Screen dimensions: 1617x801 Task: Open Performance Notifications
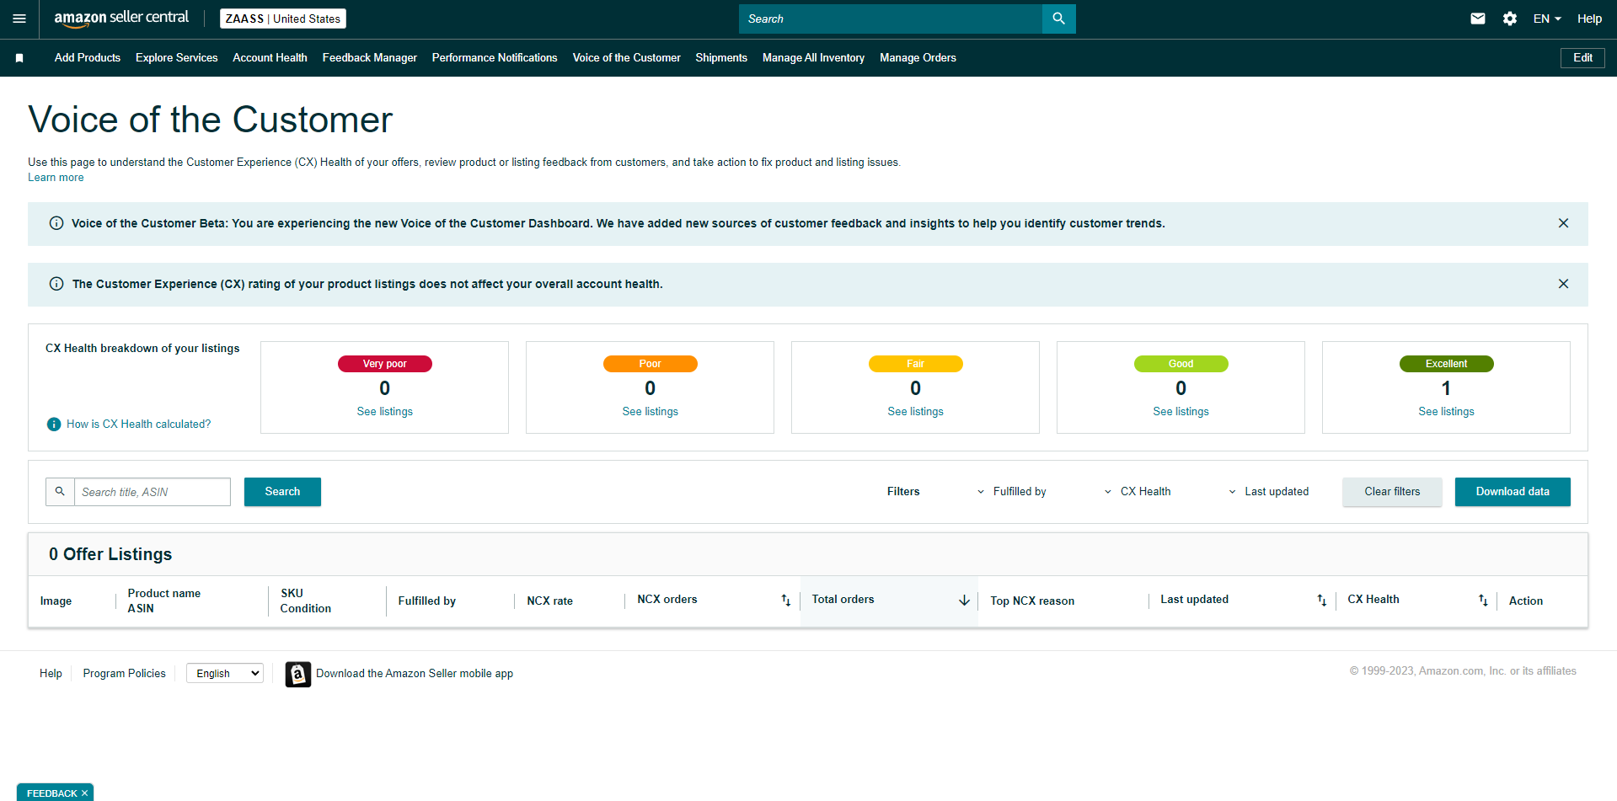click(495, 58)
